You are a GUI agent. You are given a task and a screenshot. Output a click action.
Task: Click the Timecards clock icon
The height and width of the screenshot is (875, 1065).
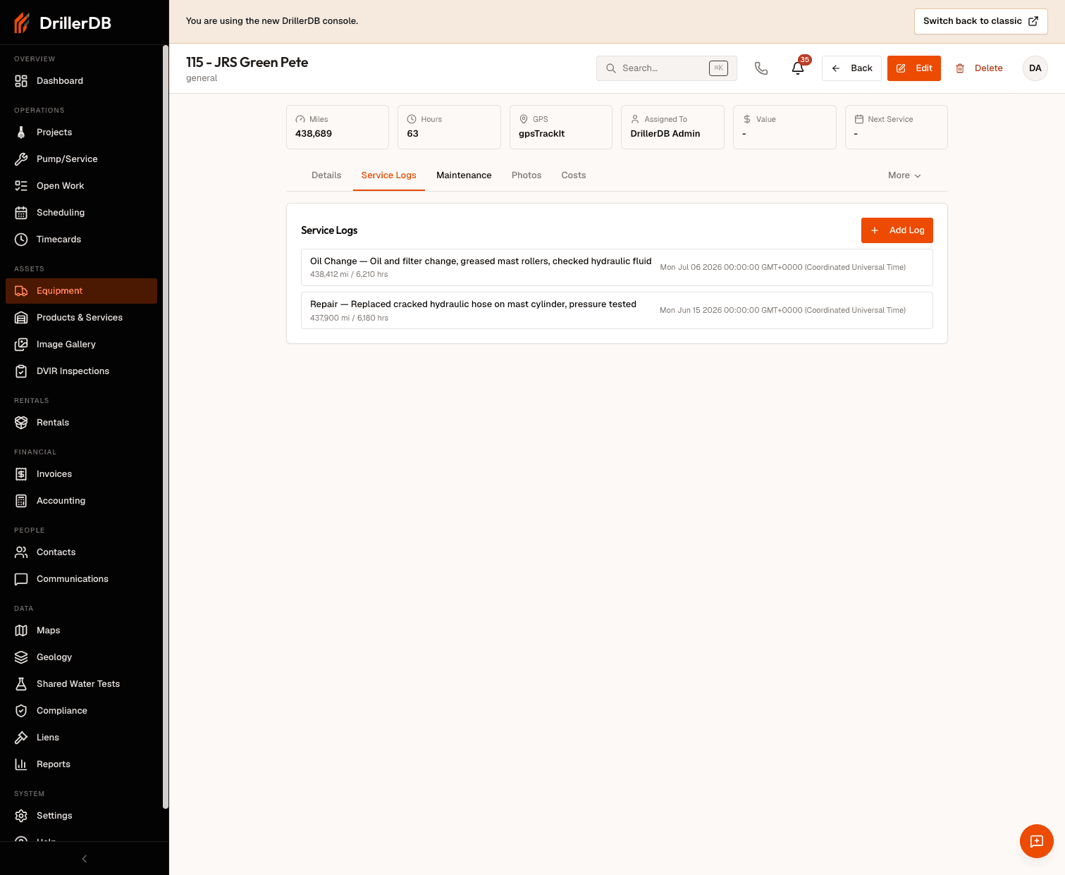pos(21,240)
